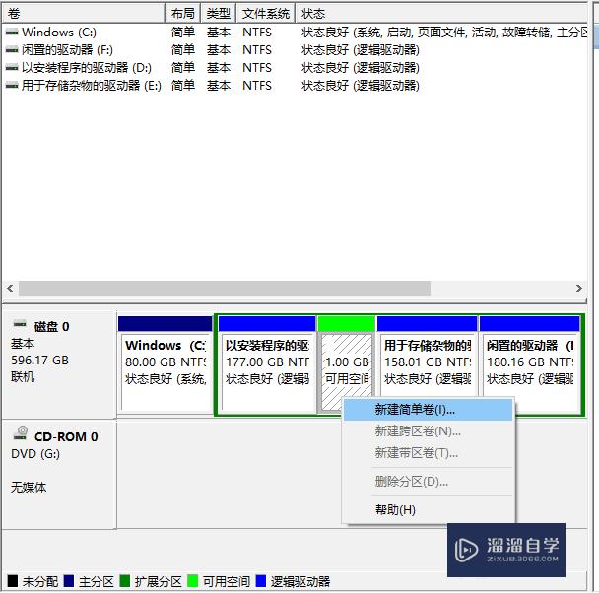Screen dimensions: 599x593
Task: Sort by the 文件系统 column header
Action: [x=265, y=14]
